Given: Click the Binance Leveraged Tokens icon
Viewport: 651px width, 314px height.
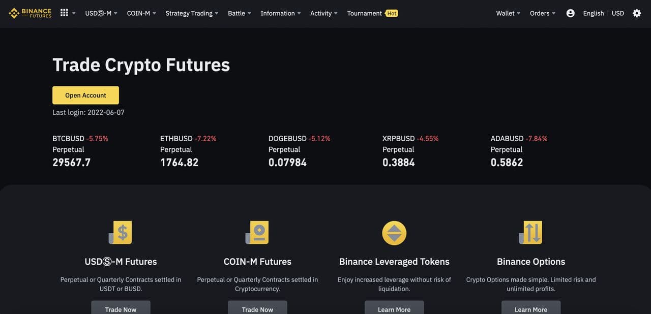Looking at the screenshot, I should point(394,233).
